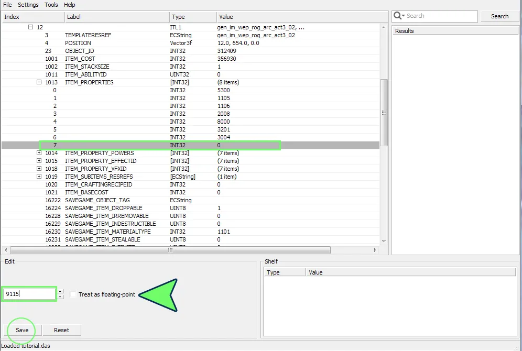Open the Tools menu
522x351 pixels.
click(x=51, y=5)
